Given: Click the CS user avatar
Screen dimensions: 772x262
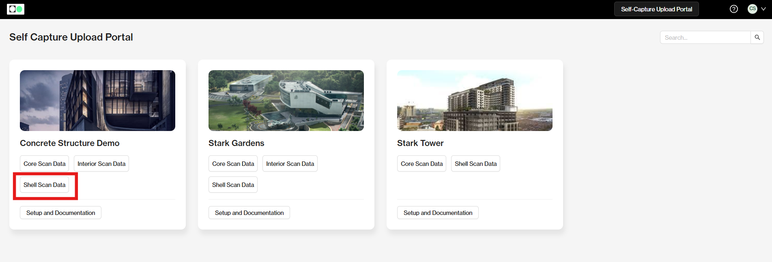Looking at the screenshot, I should click(753, 9).
